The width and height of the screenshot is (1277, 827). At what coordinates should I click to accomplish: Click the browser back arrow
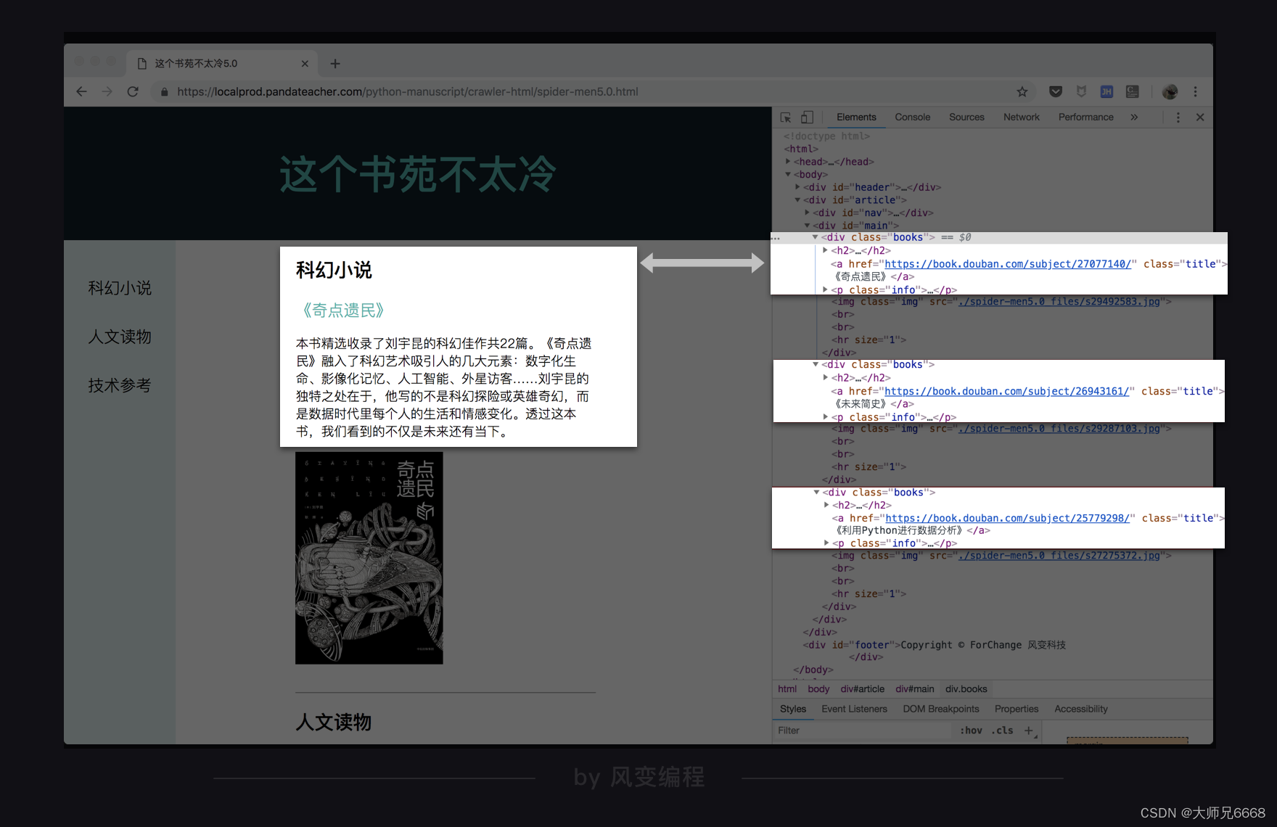coord(81,91)
